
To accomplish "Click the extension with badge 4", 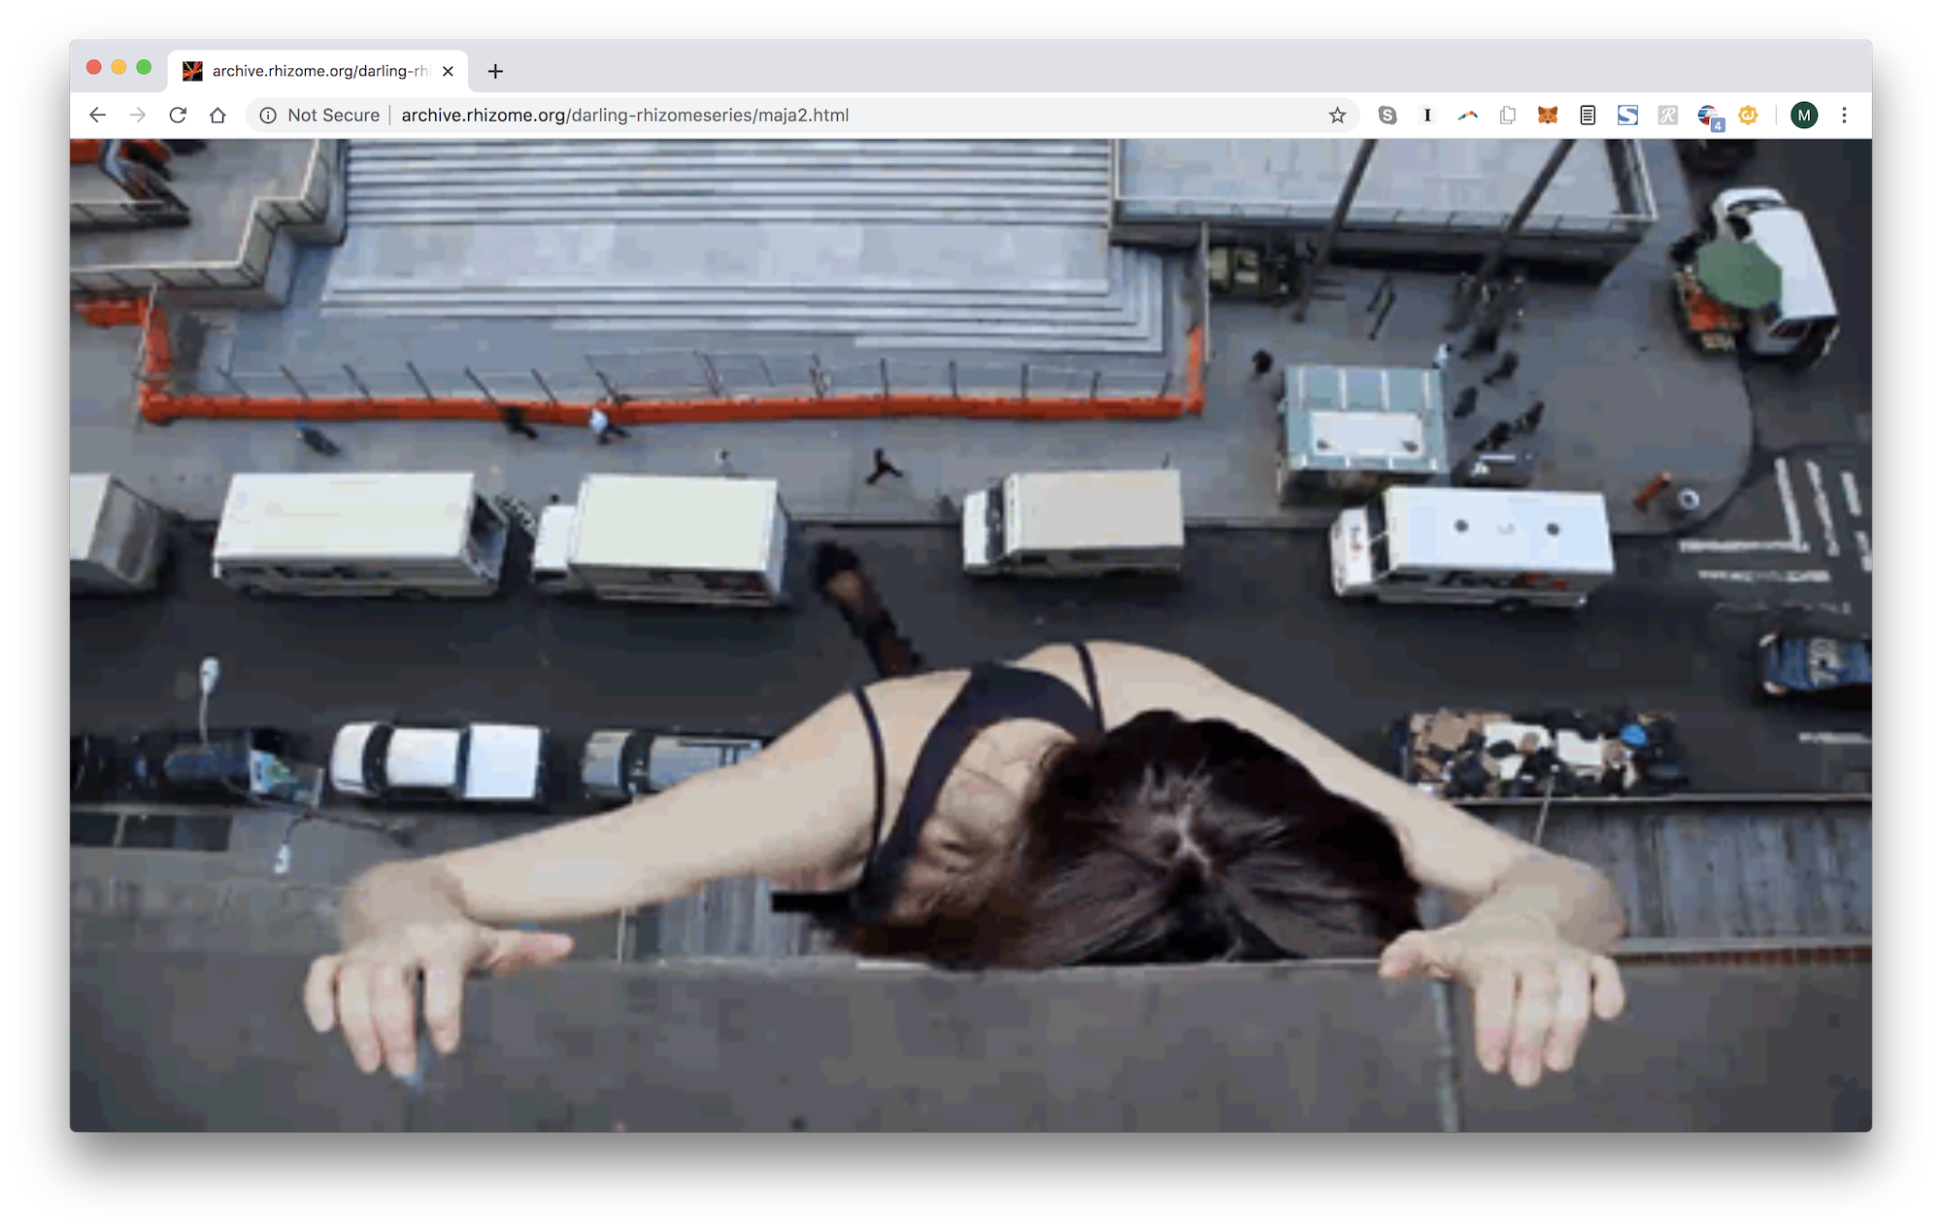I will 1709,117.
